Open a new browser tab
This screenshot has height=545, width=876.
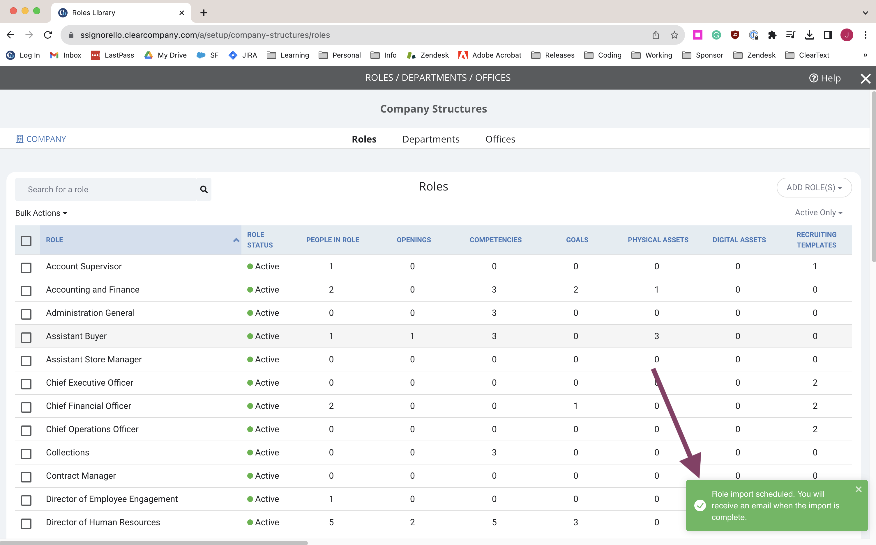pos(204,13)
